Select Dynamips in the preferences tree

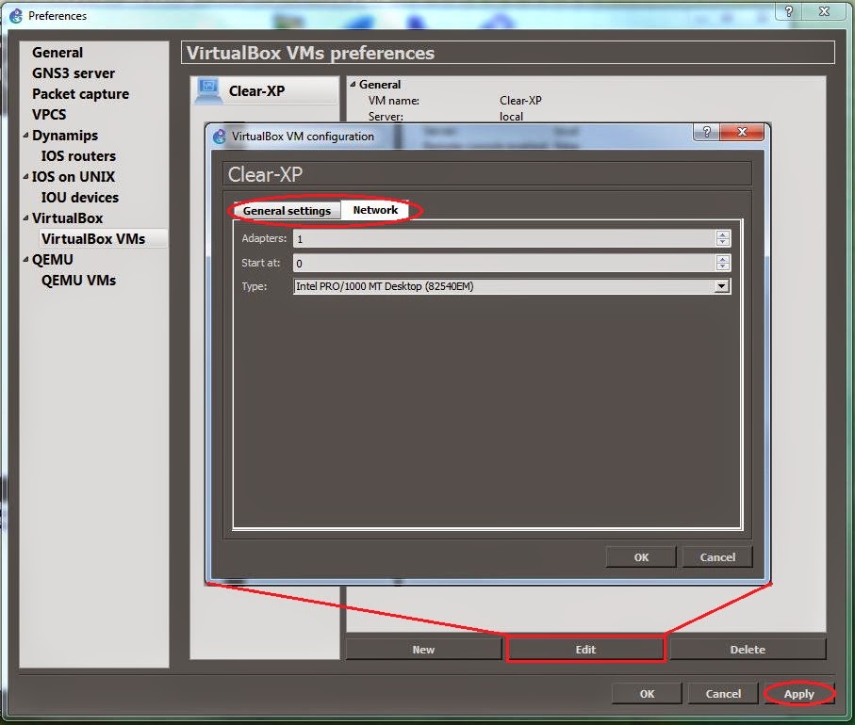(65, 135)
